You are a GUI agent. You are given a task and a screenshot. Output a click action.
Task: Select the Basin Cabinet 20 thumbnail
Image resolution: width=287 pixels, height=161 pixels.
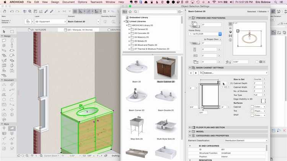click(166, 68)
